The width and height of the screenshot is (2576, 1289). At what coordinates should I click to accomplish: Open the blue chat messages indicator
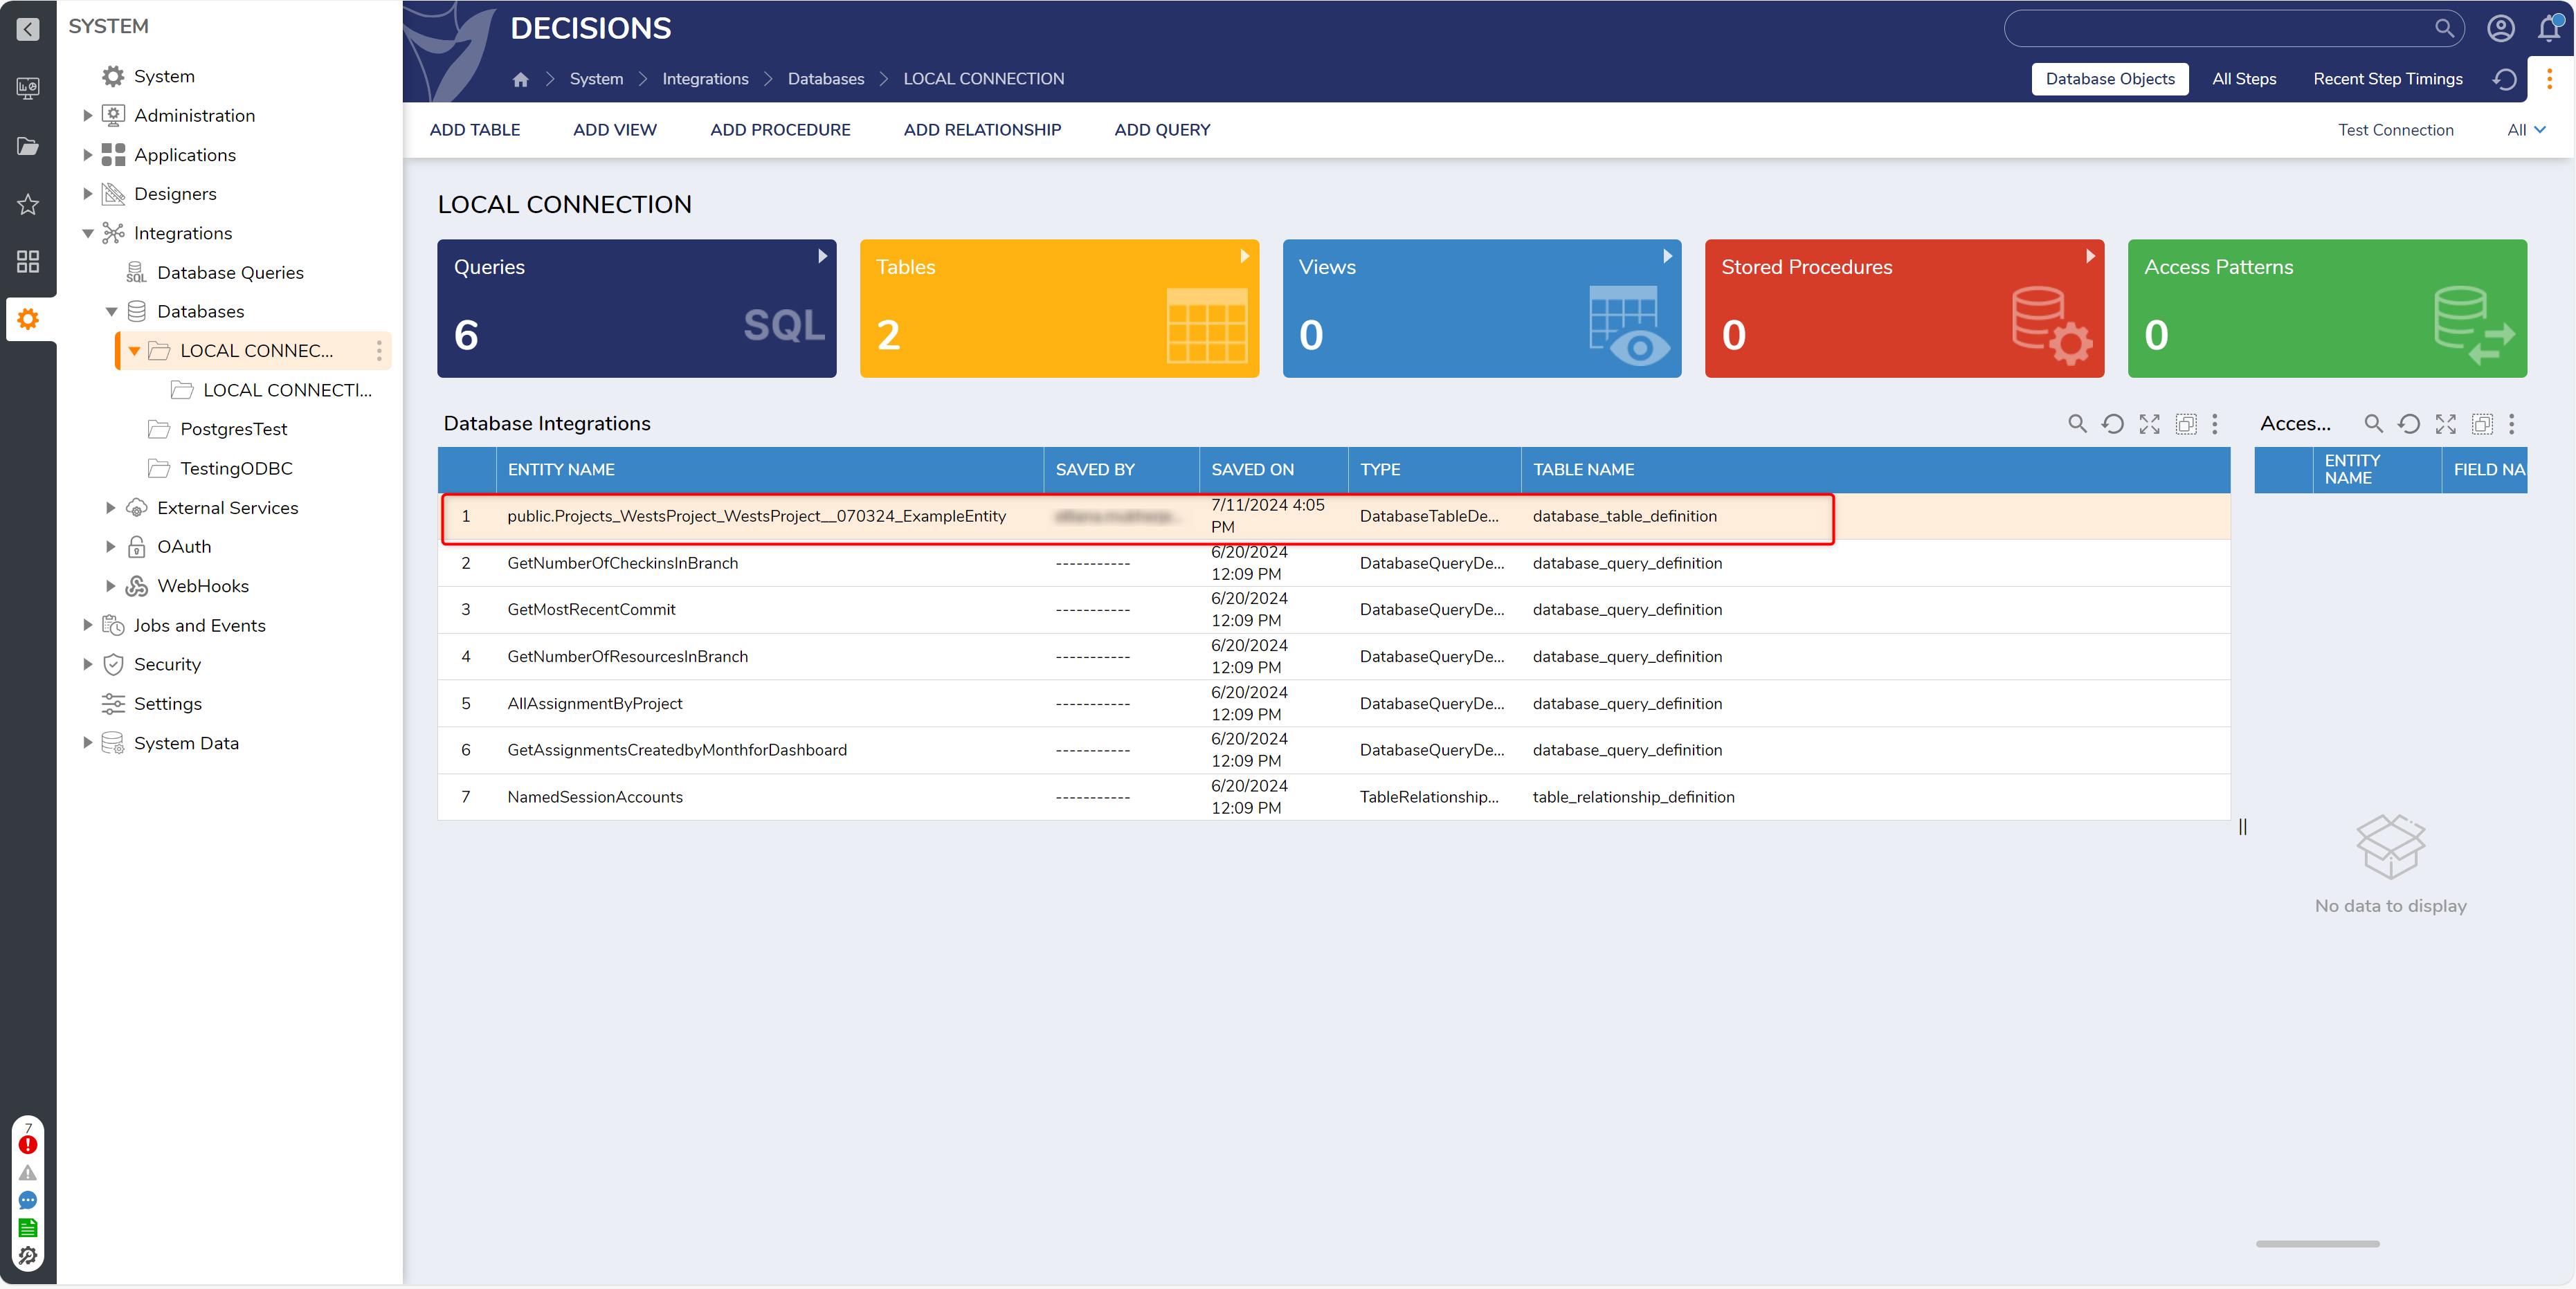(28, 1200)
